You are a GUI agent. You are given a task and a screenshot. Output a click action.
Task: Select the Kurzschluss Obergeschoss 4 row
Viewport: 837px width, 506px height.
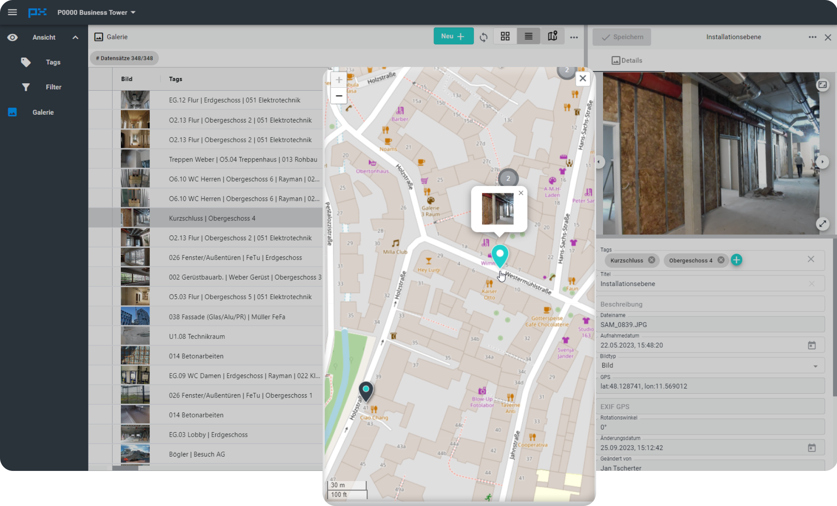coord(205,218)
